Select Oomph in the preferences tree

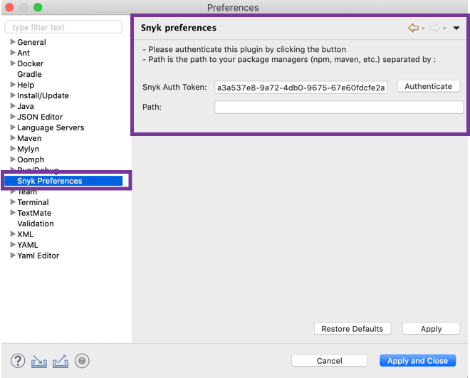(x=31, y=159)
